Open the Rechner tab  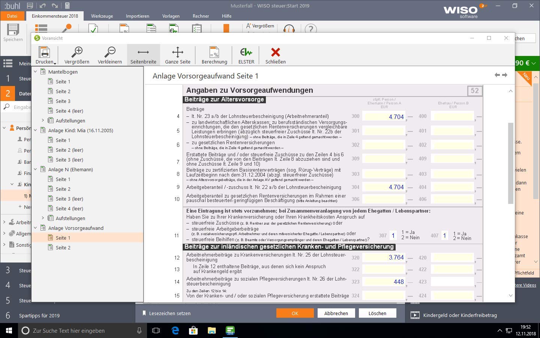click(x=201, y=16)
